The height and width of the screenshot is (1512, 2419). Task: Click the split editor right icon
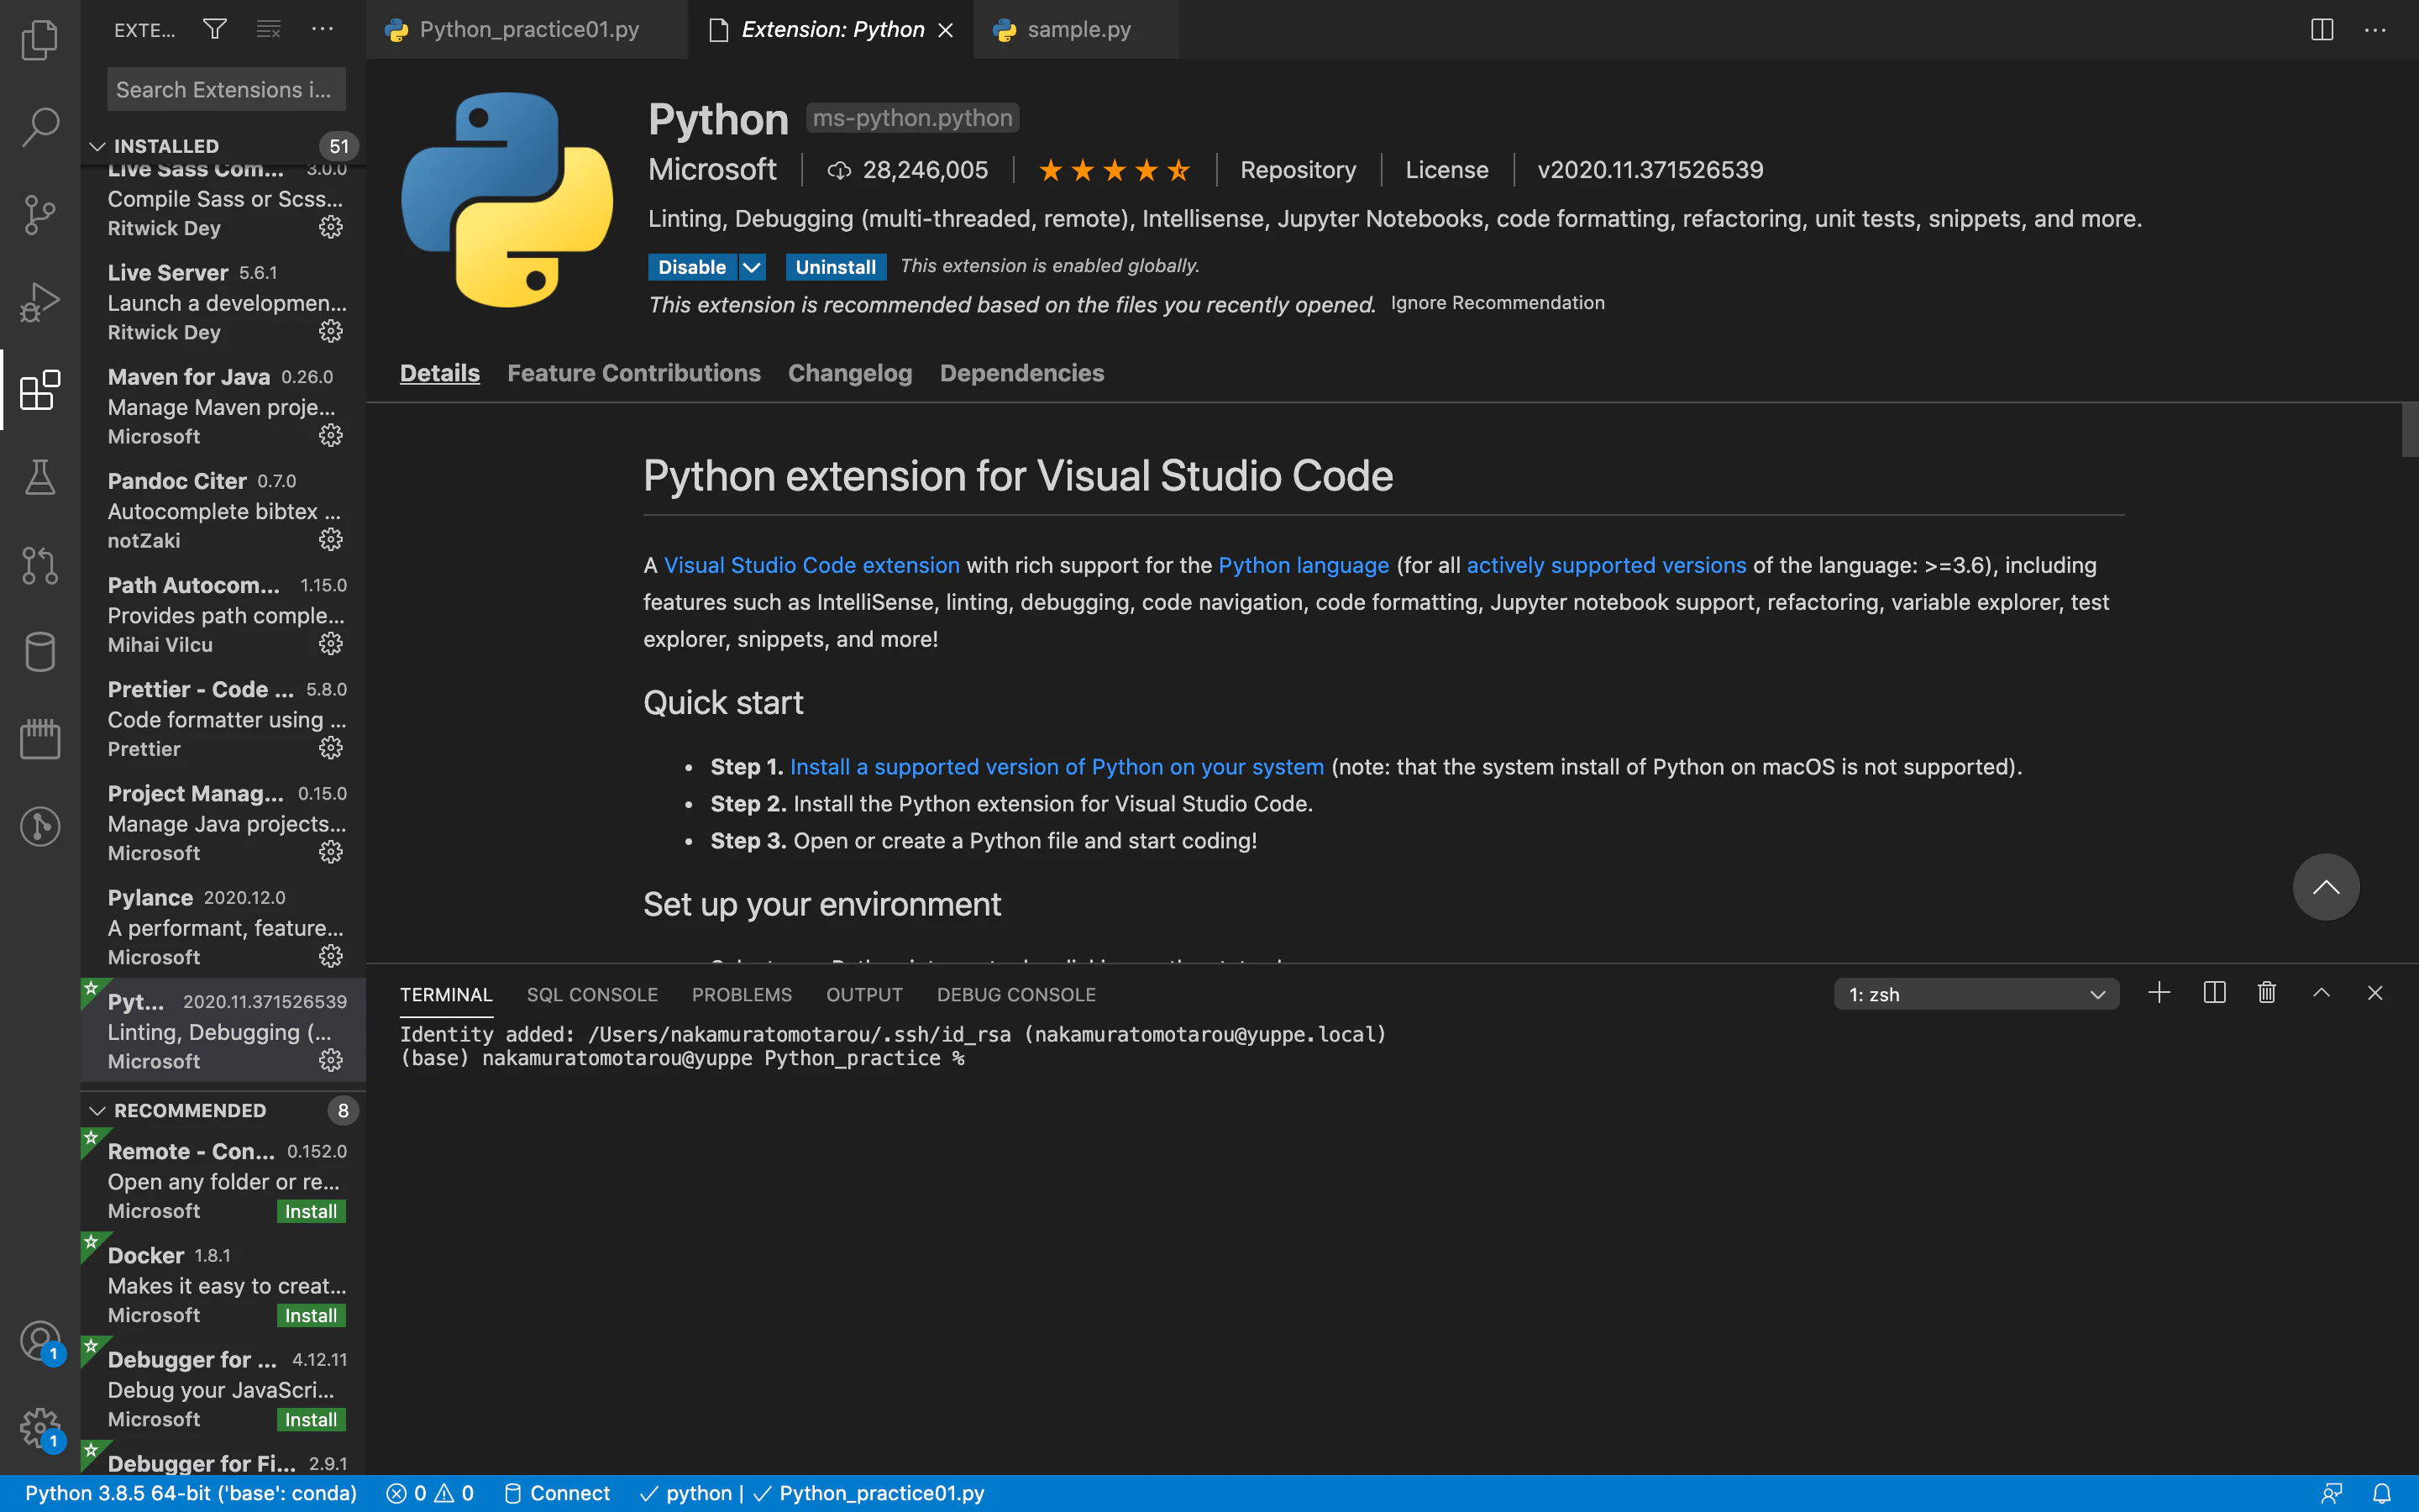2322,29
